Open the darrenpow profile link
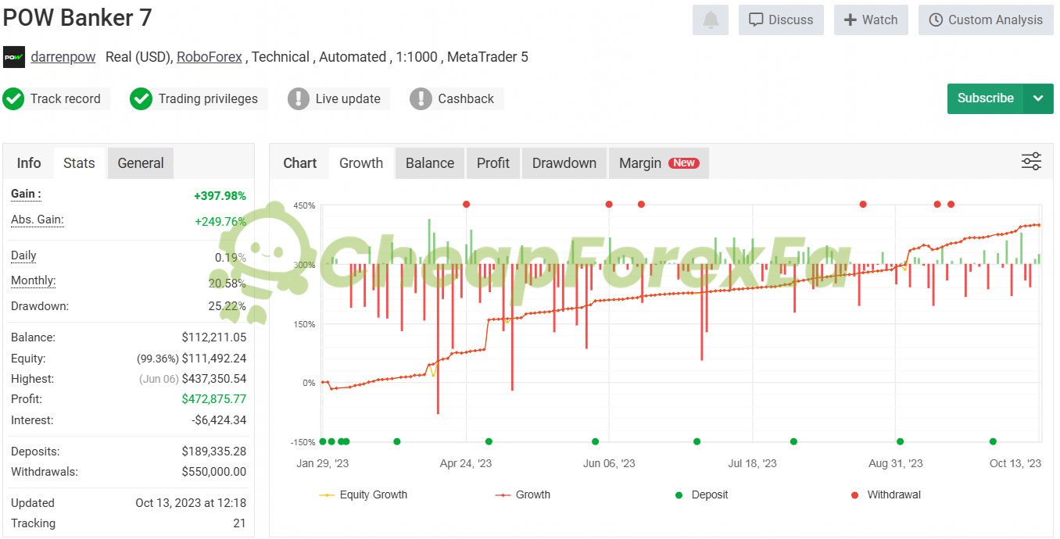 tap(63, 56)
